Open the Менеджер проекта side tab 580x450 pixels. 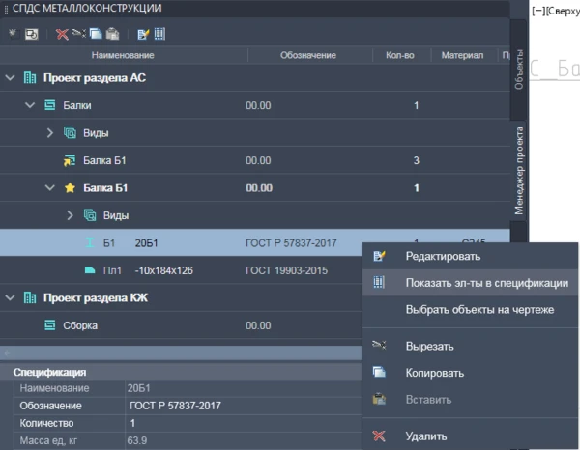[x=519, y=169]
